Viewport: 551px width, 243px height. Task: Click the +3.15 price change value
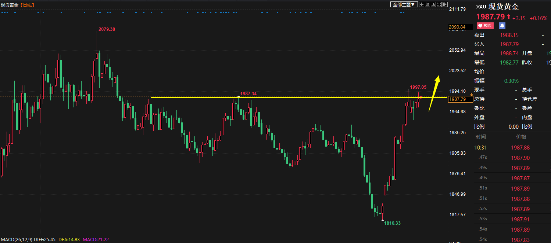coord(519,18)
